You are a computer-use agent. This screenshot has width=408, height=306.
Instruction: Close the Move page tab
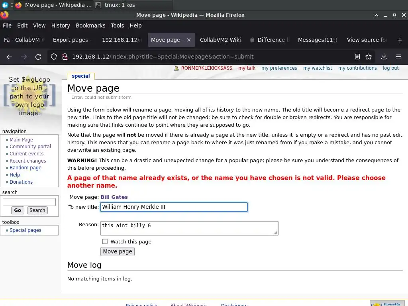[189, 40]
